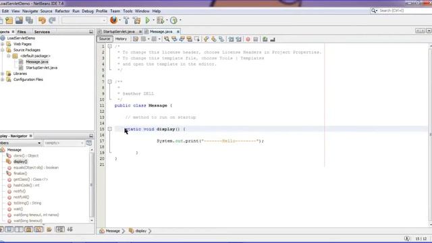
Task: Open the Refactor menu
Action: (x=62, y=11)
